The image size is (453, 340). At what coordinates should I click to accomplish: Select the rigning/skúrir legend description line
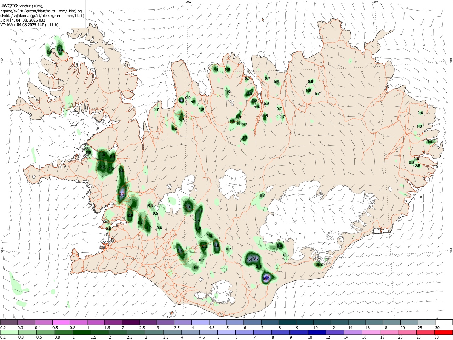(41, 11)
